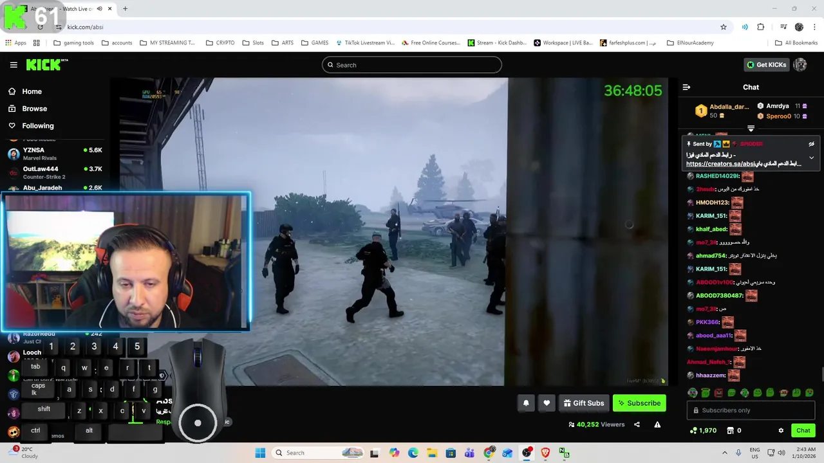The width and height of the screenshot is (824, 463).
Task: Click the HMODH123 chat username
Action: [712, 203]
